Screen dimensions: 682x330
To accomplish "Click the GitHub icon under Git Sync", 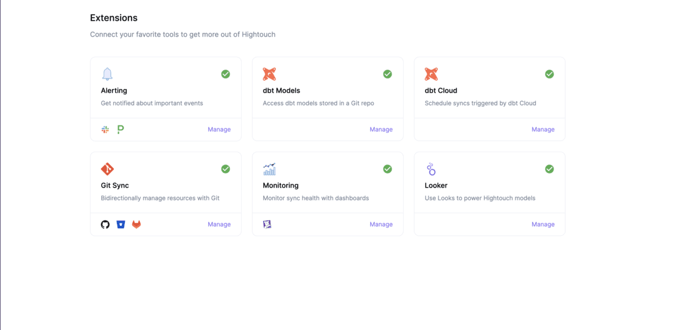I will pos(105,224).
